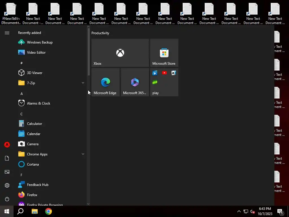Click the 'Recently added' heading
289x217 pixels.
click(x=29, y=33)
